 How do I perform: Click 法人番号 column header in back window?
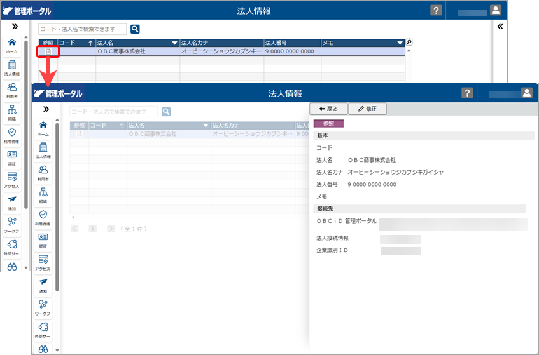click(292, 43)
